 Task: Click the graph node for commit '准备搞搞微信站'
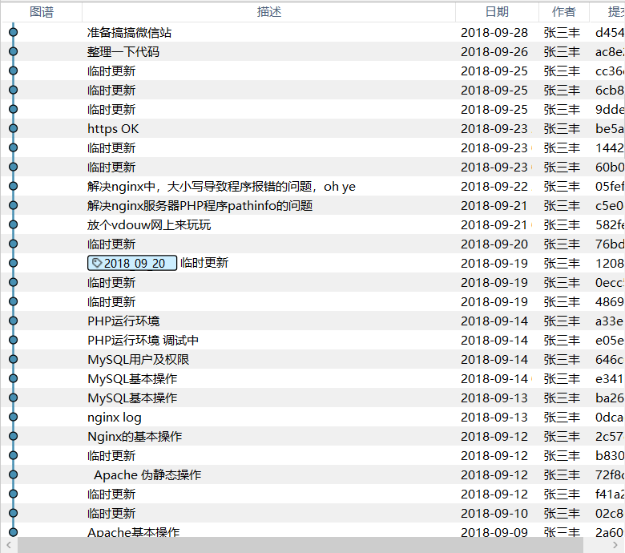pyautogui.click(x=13, y=33)
